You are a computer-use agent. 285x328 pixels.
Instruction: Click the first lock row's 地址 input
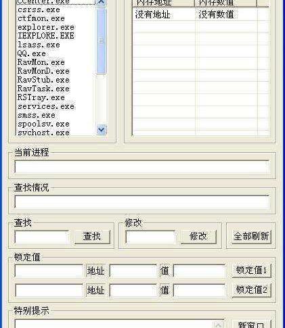(x=133, y=271)
